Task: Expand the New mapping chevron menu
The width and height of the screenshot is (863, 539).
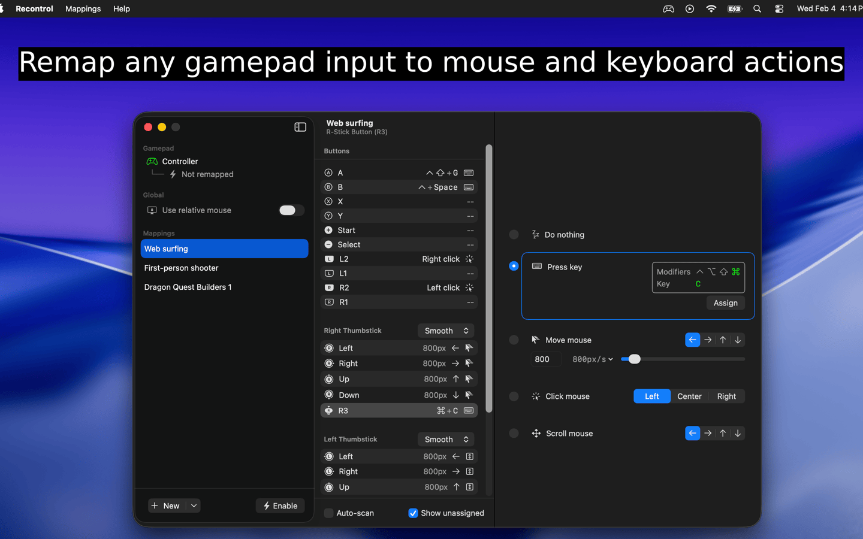Action: [x=194, y=506]
